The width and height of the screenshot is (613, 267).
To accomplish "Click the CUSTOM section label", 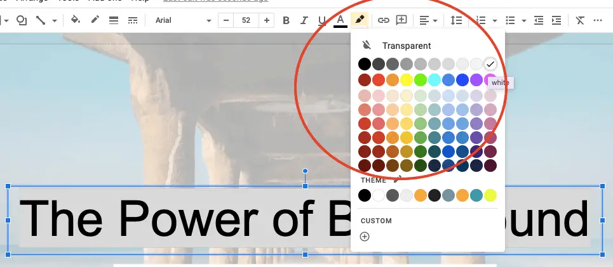I will [x=376, y=221].
